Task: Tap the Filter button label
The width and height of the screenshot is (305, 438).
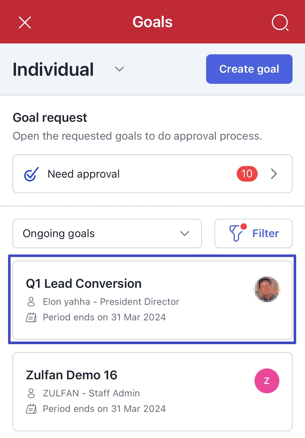Action: [266, 234]
